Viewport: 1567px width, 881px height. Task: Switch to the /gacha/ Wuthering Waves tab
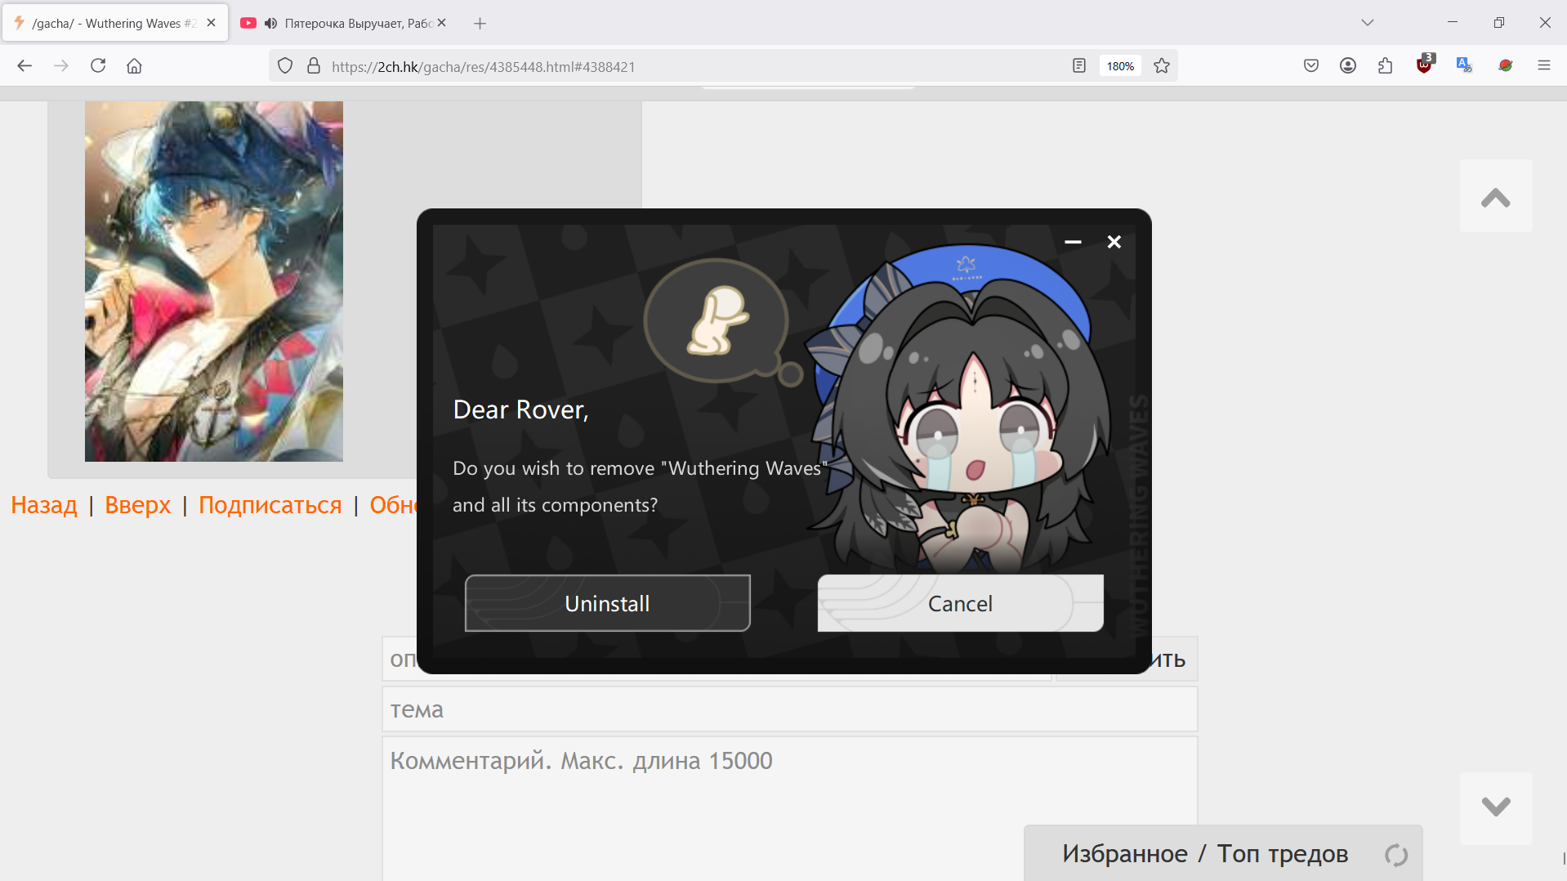coord(115,23)
